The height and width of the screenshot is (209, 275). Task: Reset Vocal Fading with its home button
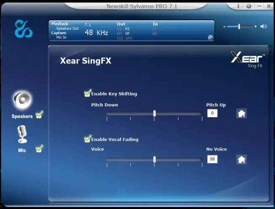[x=241, y=159]
